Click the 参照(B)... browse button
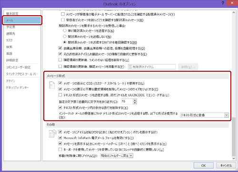The image size is (238, 172). pyautogui.click(x=188, y=67)
